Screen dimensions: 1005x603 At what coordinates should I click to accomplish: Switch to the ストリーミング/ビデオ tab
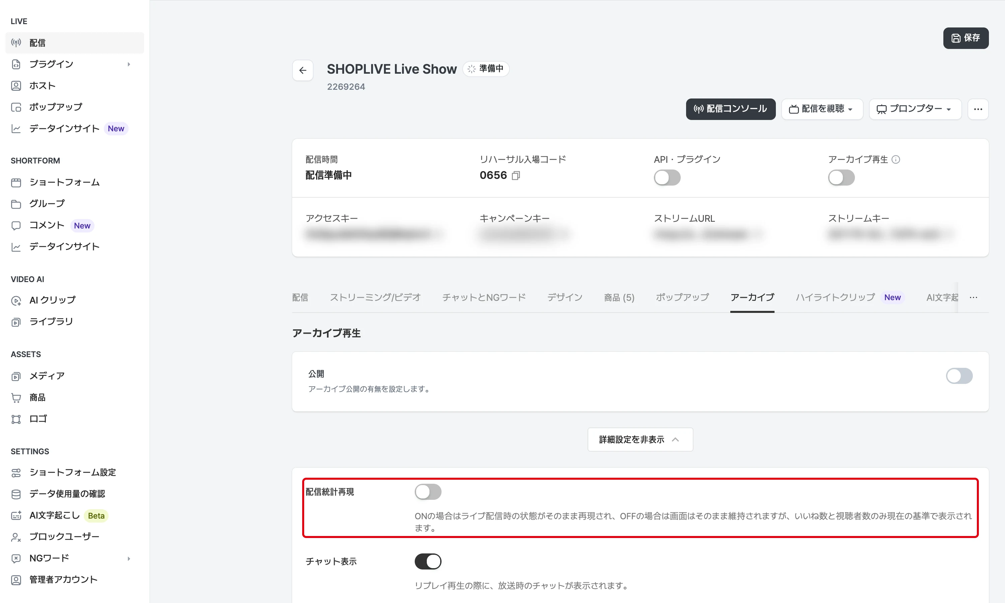click(375, 297)
